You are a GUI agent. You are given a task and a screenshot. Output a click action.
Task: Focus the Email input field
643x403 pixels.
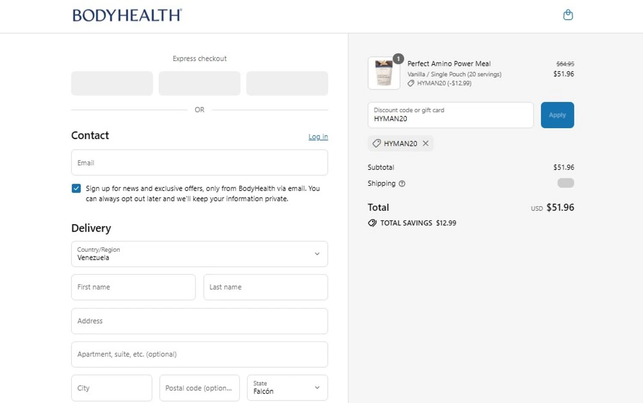199,162
